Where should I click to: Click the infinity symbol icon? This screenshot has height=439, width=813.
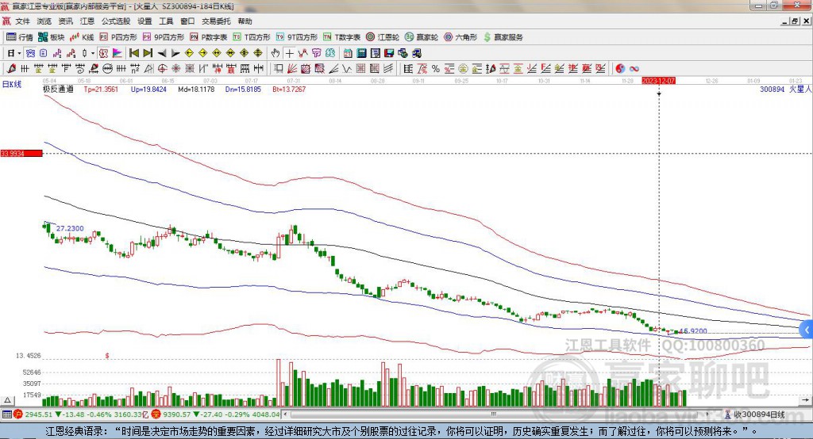tap(635, 69)
